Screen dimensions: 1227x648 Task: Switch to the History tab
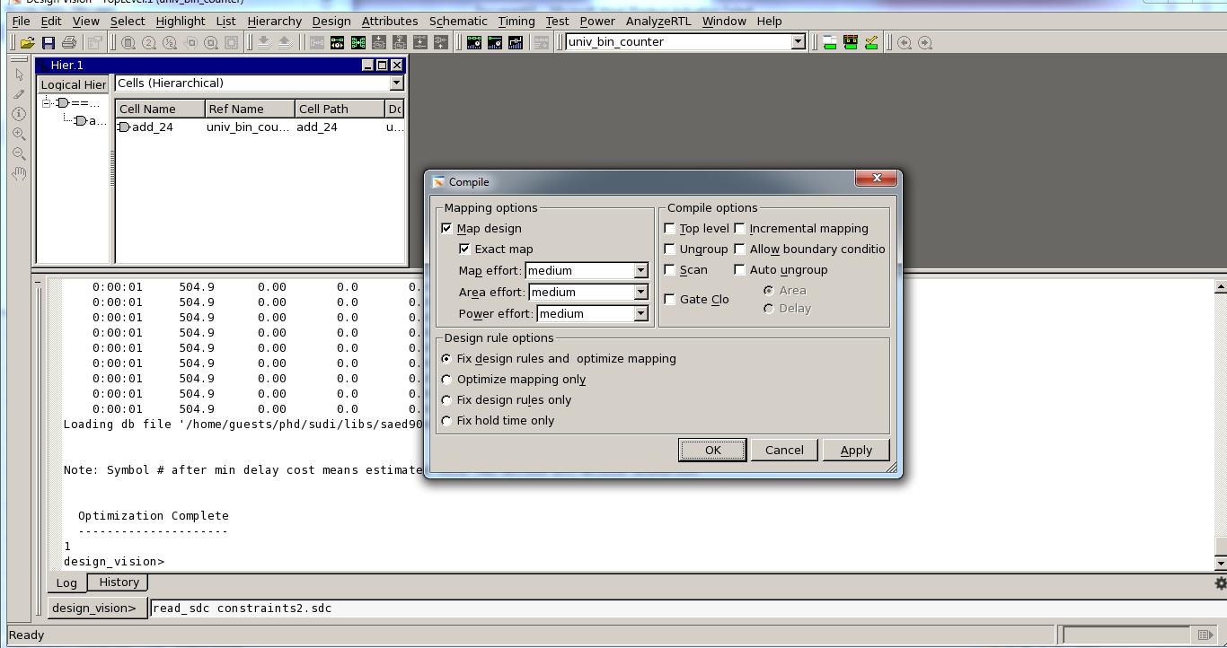click(x=119, y=582)
